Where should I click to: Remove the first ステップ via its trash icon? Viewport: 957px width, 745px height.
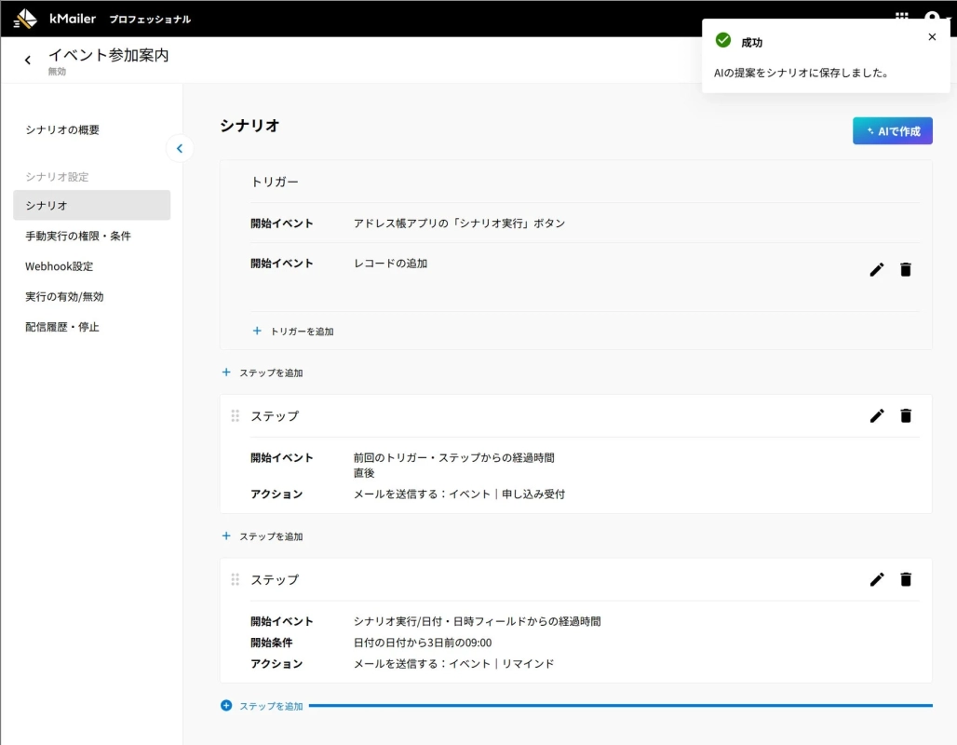tap(905, 415)
